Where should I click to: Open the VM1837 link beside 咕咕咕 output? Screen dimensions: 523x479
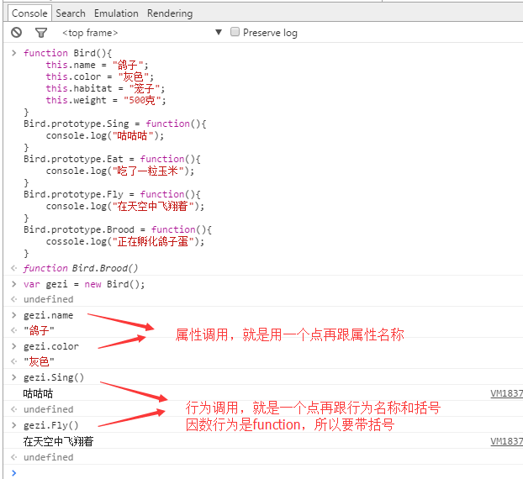(506, 393)
